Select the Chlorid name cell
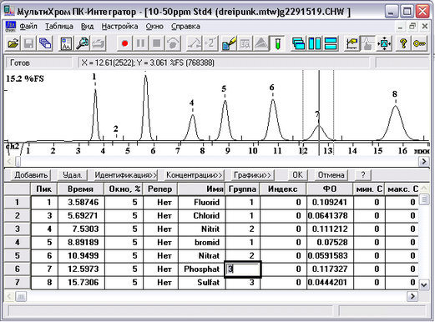435x322 pixels. click(x=202, y=215)
